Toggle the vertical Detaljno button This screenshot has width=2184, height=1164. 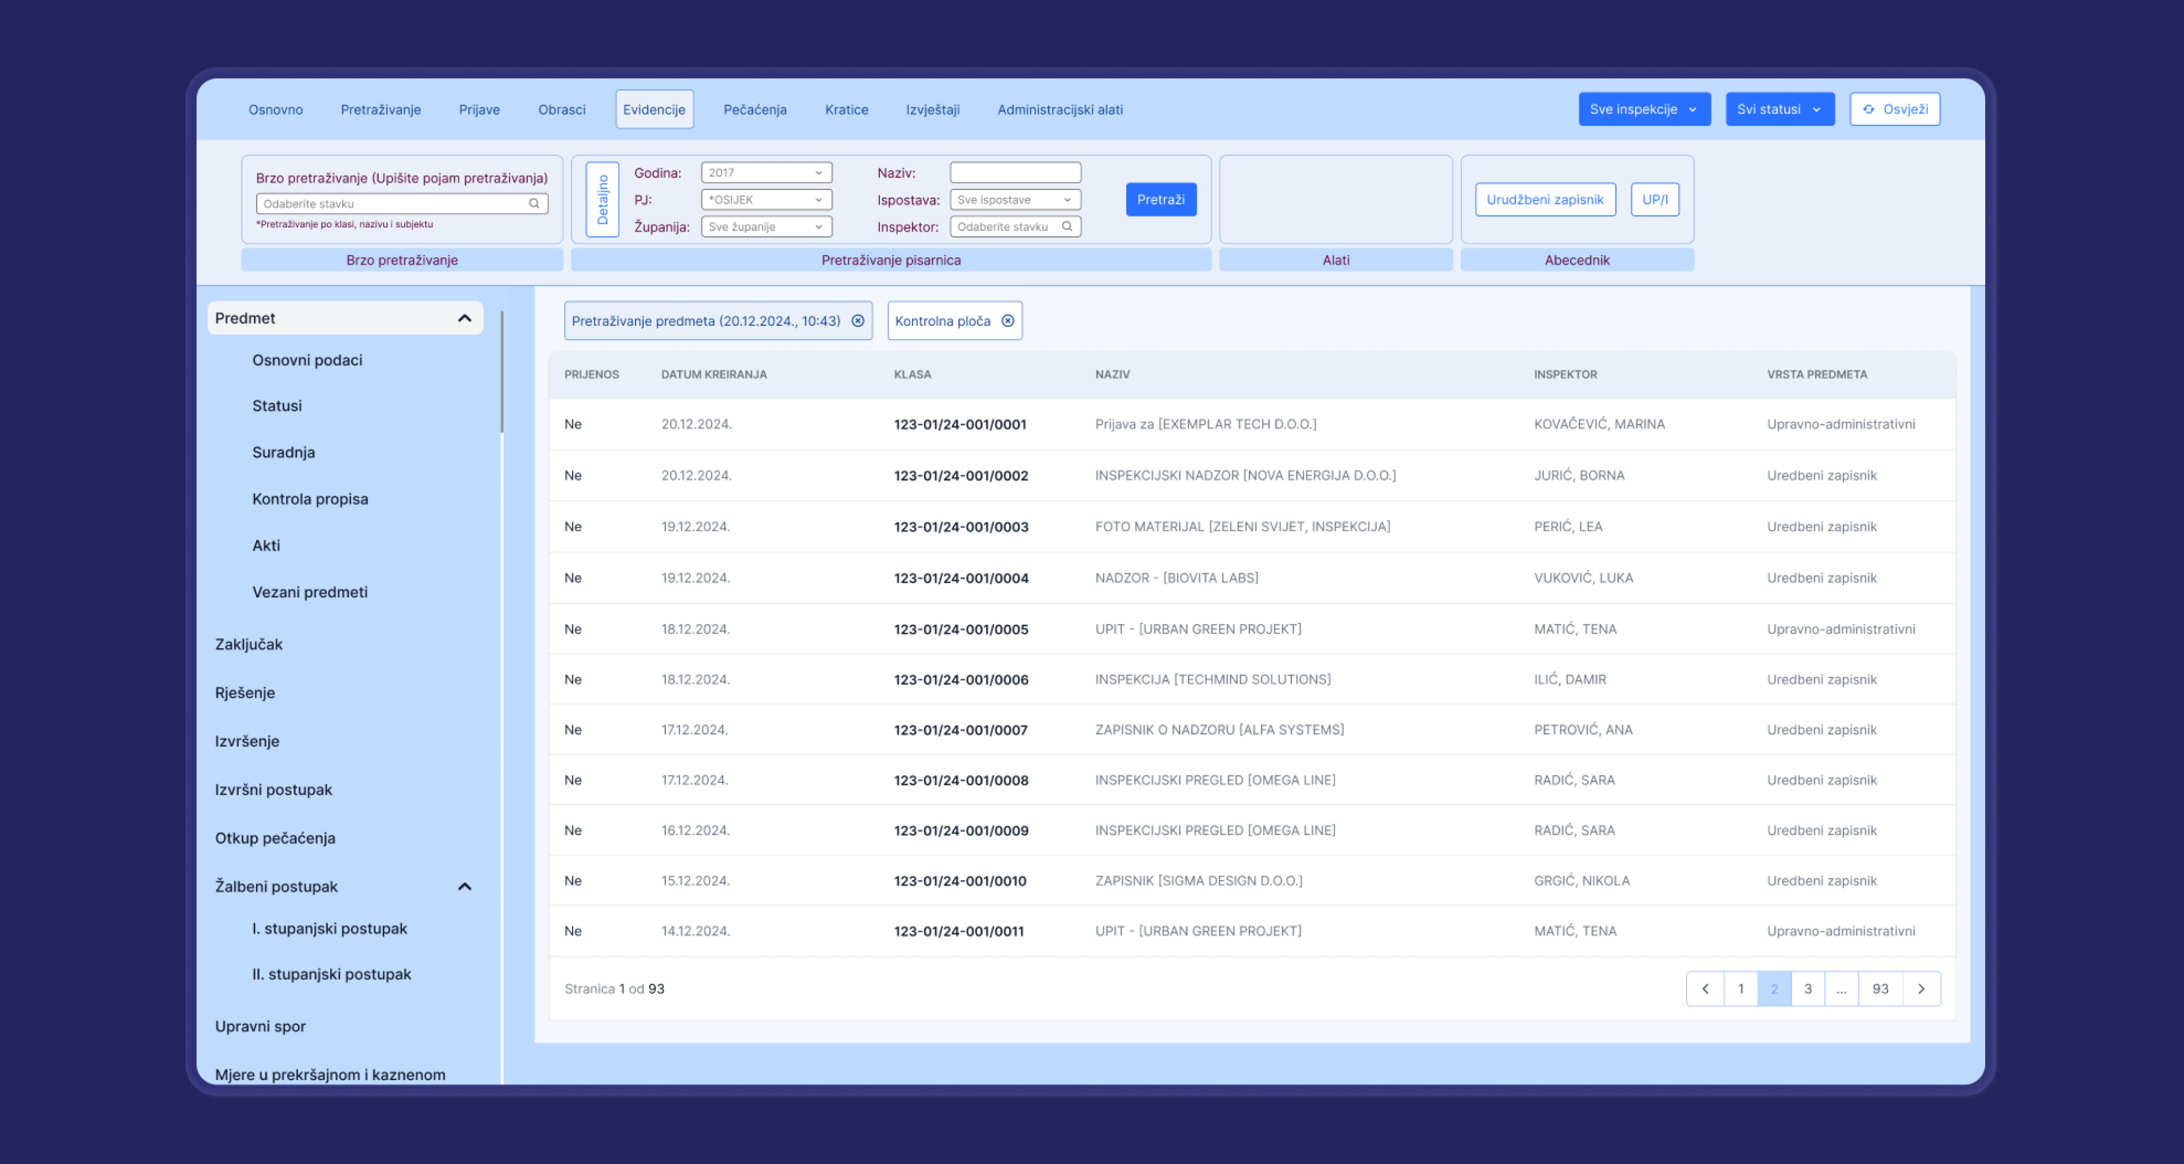point(603,199)
